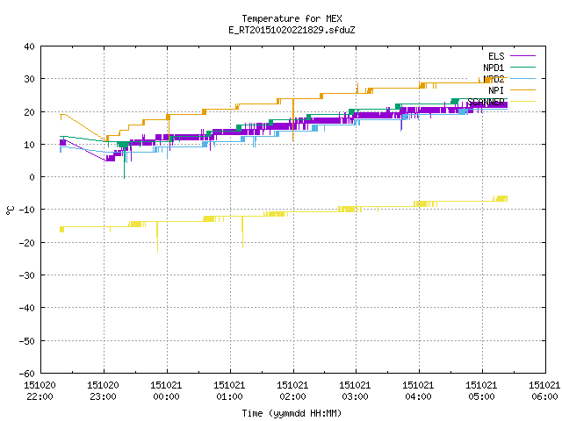562x421 pixels.
Task: Click the 'Temperature for MEX' chart title
Action: coord(292,18)
